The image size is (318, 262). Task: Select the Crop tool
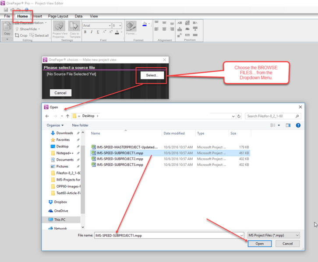point(21,35)
